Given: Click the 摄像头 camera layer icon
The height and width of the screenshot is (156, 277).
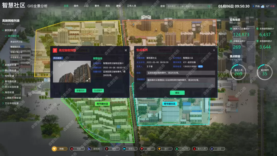Looking at the screenshot, I should [124, 149].
